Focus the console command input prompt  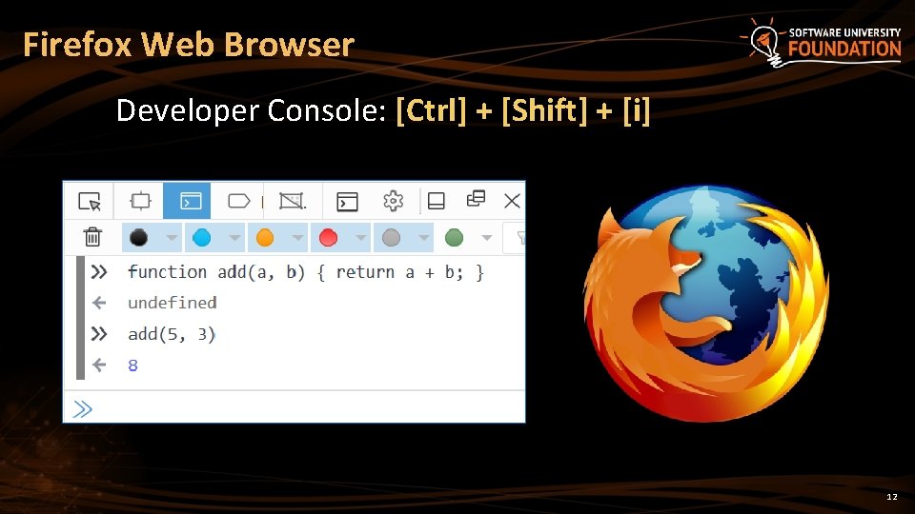[295, 408]
